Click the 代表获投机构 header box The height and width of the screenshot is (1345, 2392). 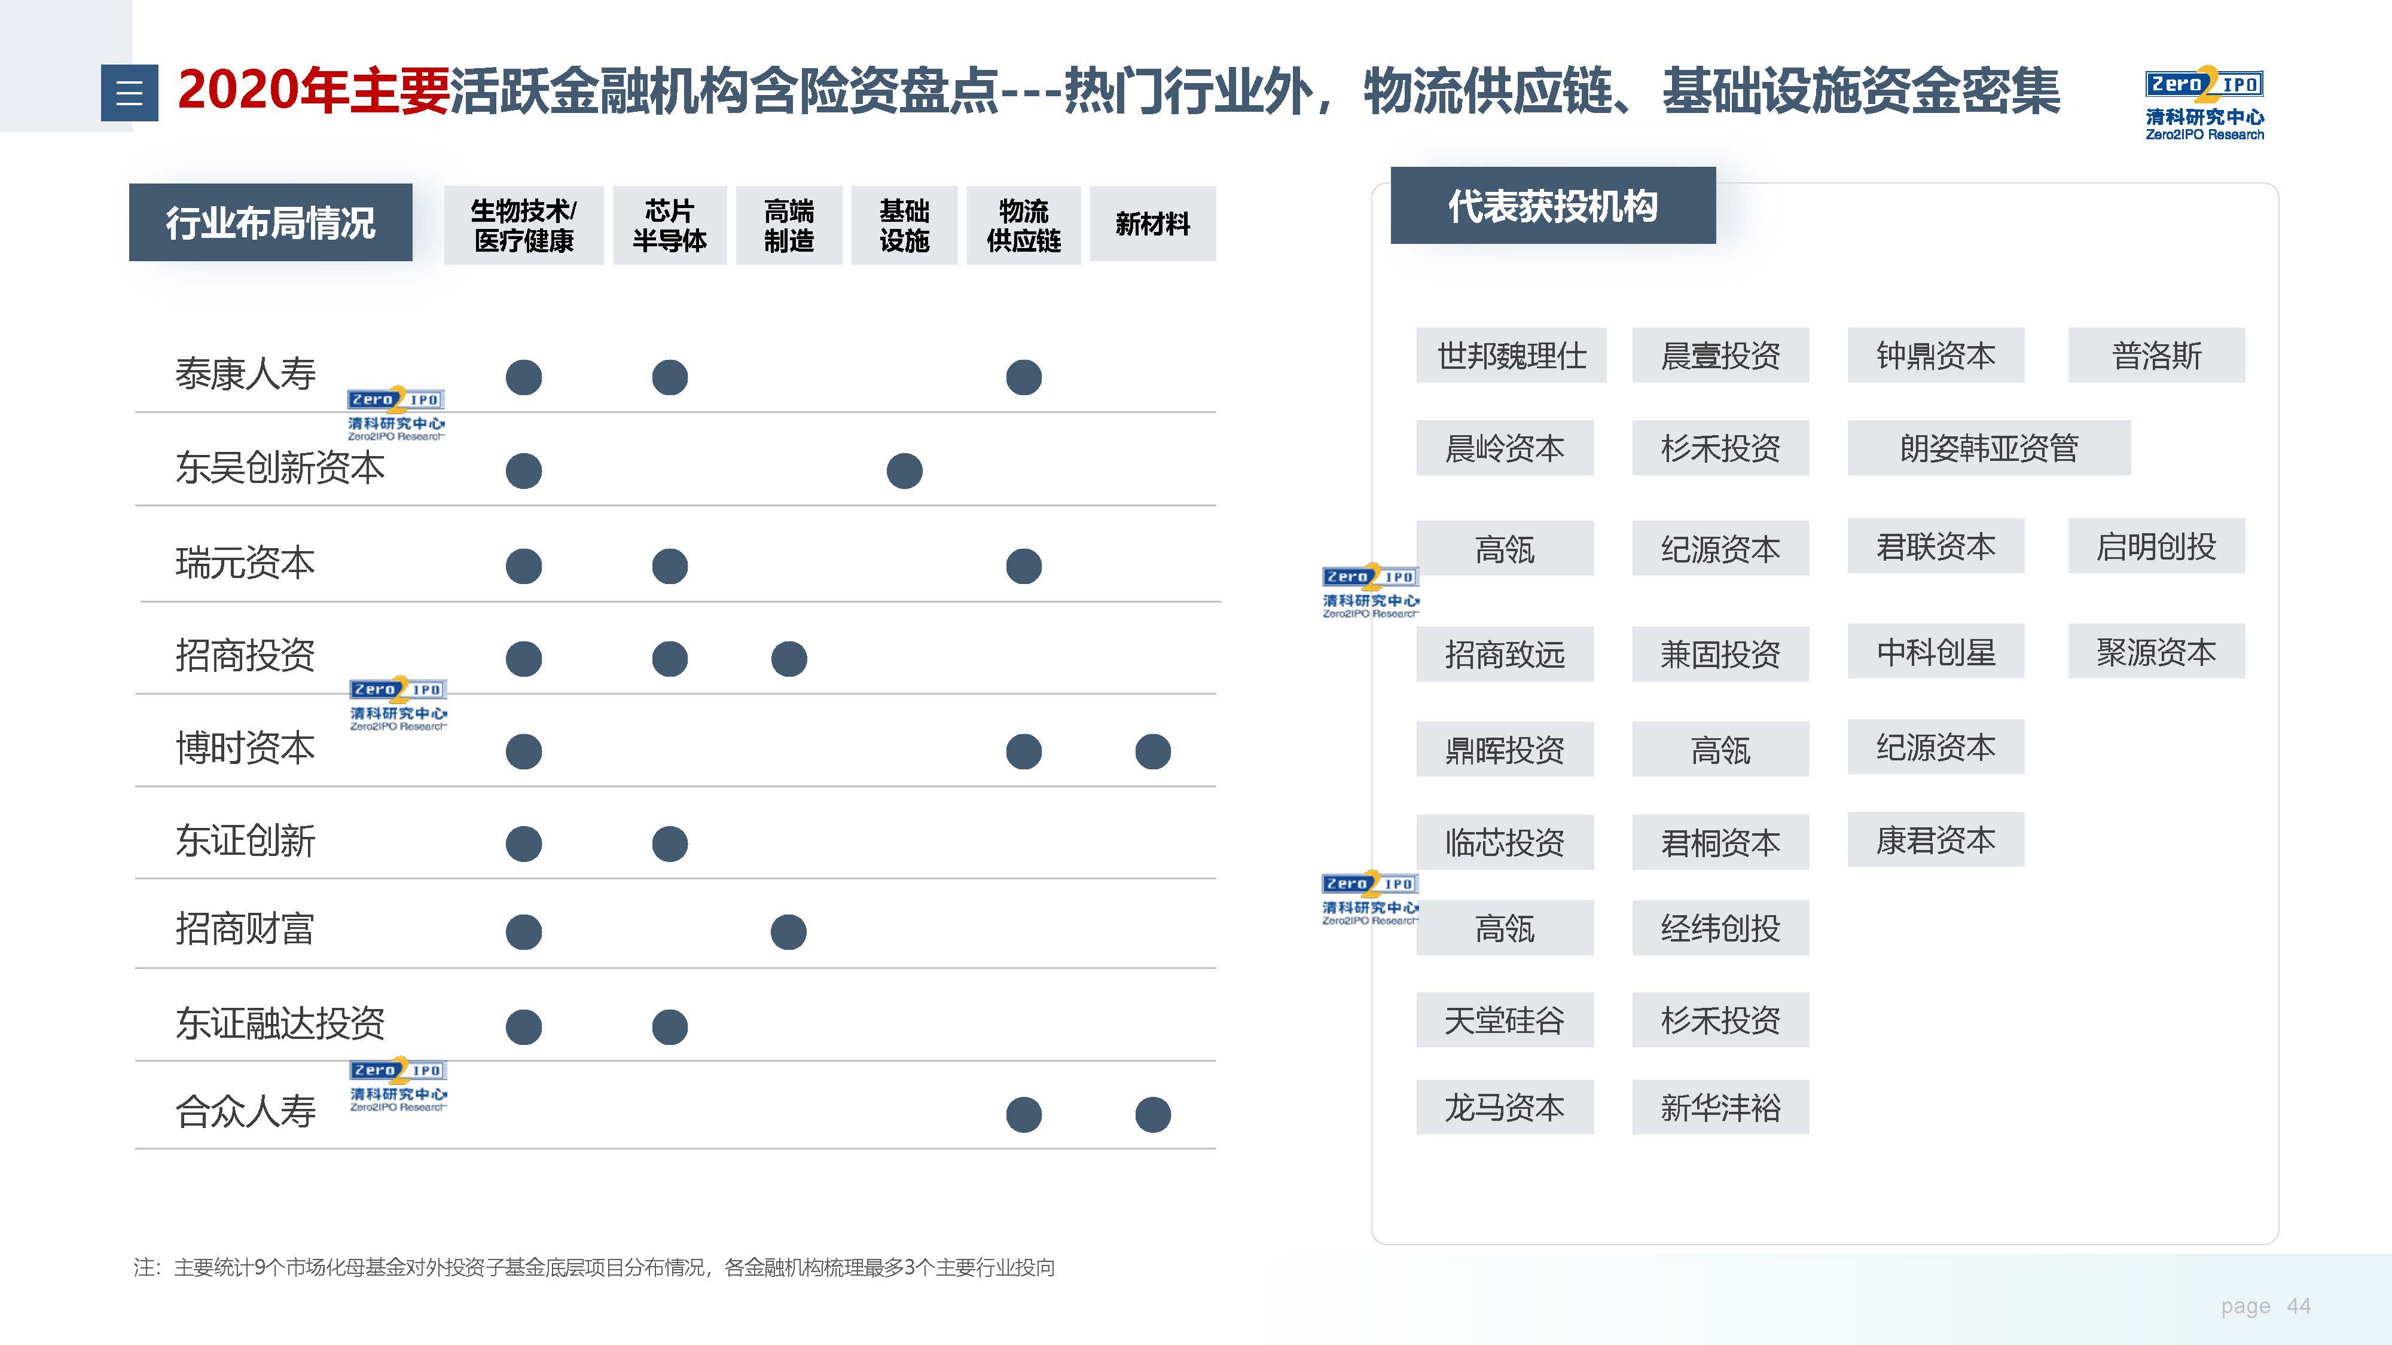pos(1552,206)
